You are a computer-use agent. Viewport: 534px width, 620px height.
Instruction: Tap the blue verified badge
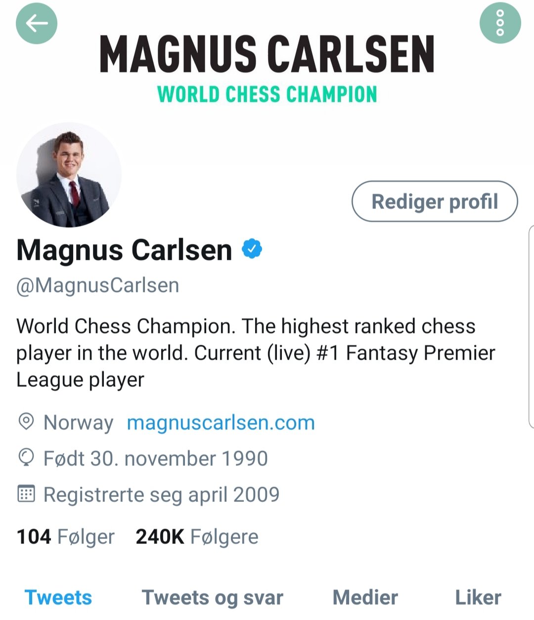coord(252,249)
